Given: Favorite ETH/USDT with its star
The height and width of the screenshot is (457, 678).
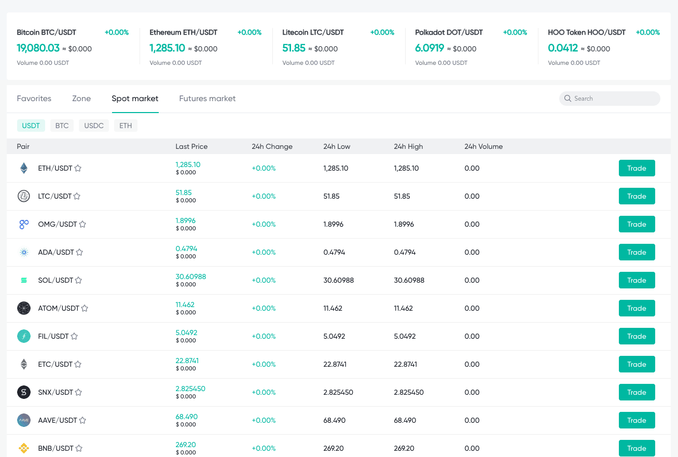Looking at the screenshot, I should tap(78, 168).
